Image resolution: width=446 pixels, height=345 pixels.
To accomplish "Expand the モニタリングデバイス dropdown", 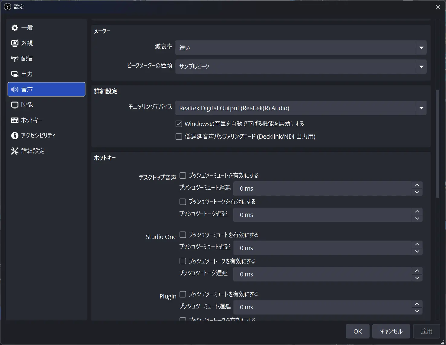I will point(421,108).
